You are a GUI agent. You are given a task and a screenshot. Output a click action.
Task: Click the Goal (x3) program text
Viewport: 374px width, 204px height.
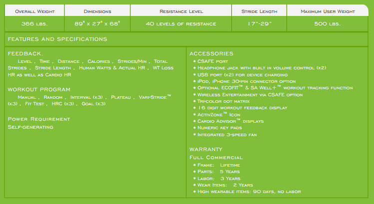tap(93, 104)
